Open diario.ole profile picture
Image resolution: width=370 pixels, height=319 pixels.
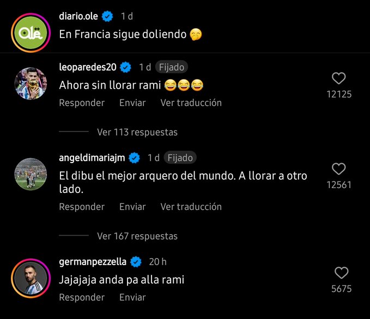tap(27, 33)
